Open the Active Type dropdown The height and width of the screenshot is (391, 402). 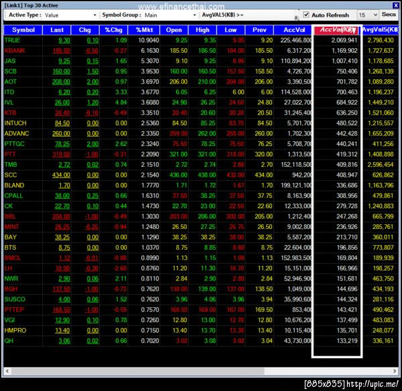[x=94, y=15]
